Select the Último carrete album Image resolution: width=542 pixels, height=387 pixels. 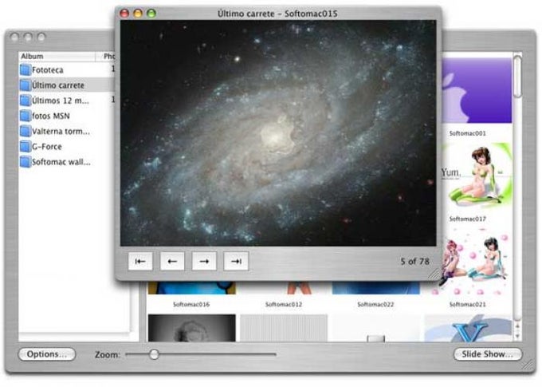point(67,85)
